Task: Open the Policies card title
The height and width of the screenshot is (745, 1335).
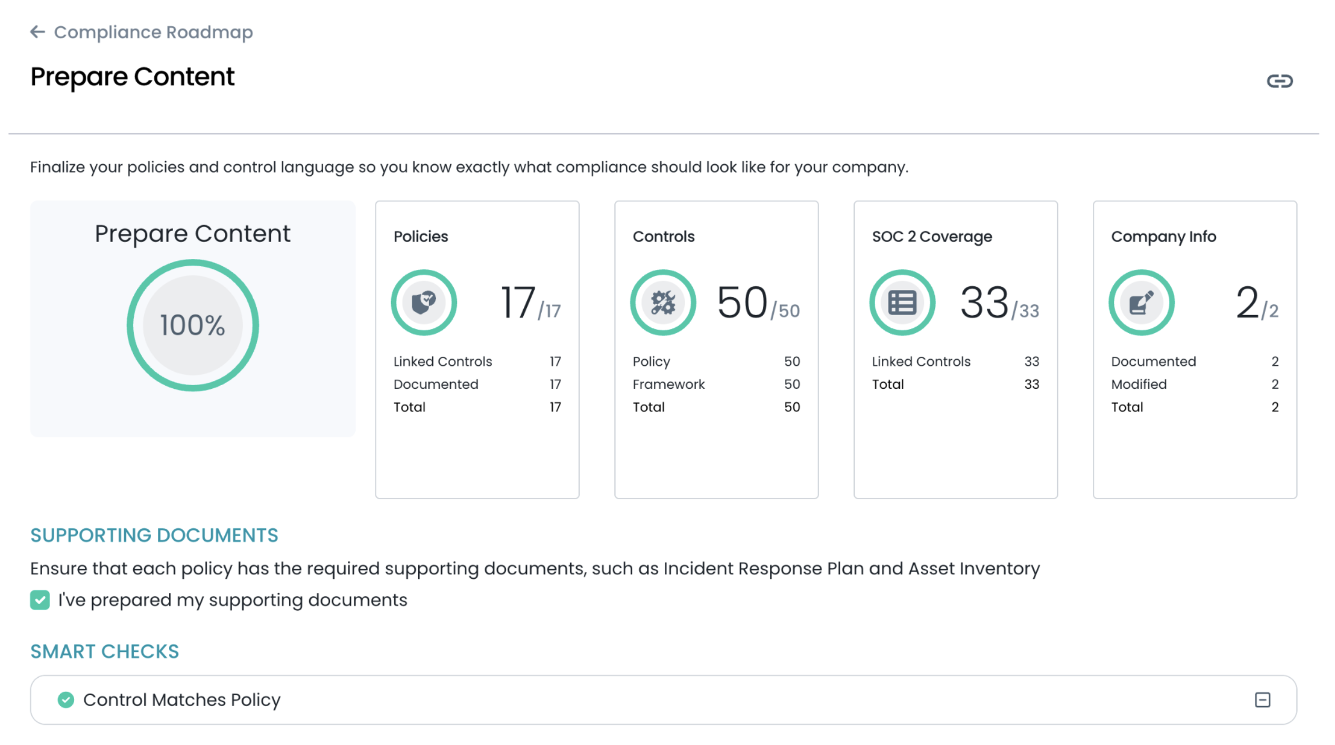Action: [421, 236]
